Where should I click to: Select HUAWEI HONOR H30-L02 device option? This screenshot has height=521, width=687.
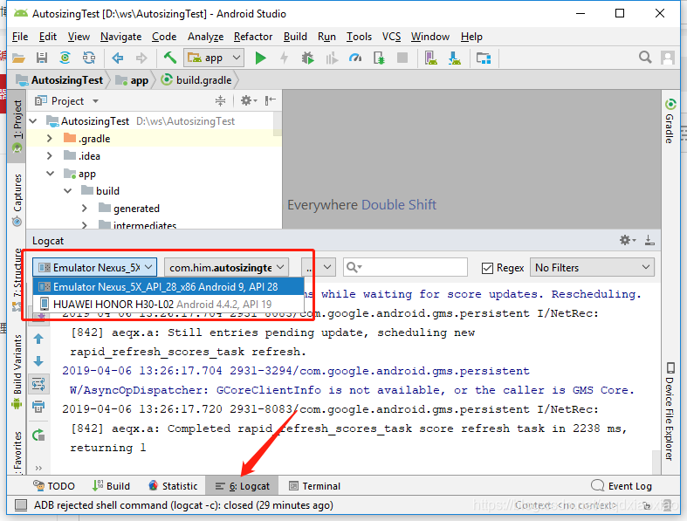pos(168,304)
